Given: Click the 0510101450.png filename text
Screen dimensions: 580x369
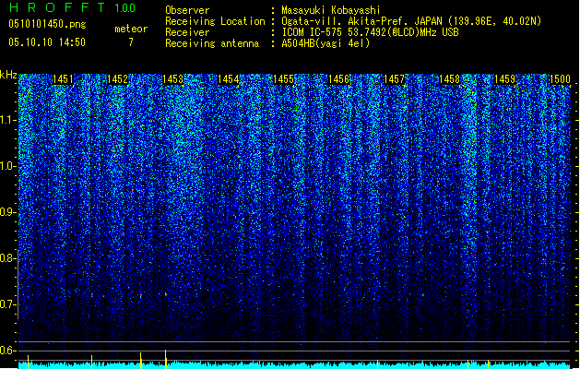Looking at the screenshot, I should point(47,25).
